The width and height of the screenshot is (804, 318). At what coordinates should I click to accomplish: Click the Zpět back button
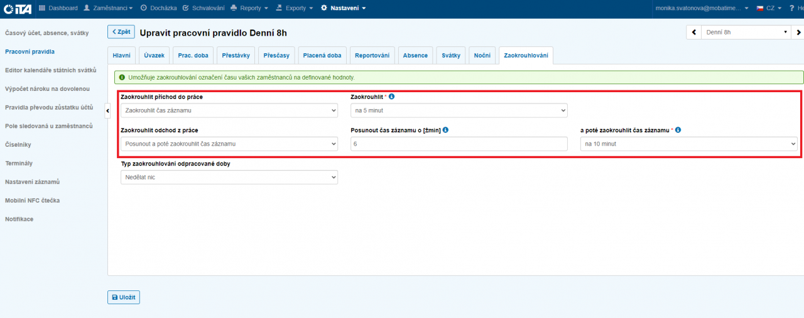pos(121,32)
